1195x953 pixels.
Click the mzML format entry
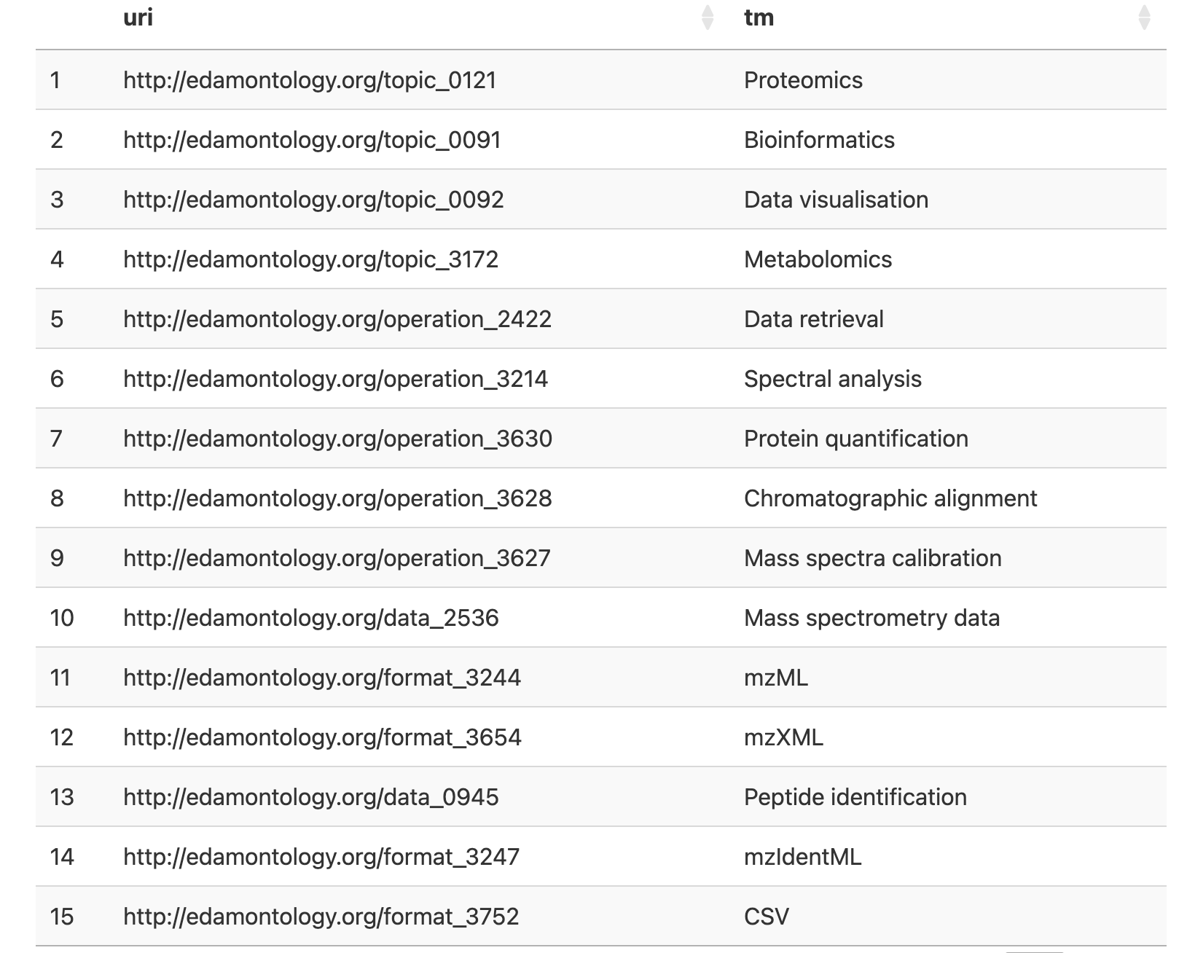(774, 678)
